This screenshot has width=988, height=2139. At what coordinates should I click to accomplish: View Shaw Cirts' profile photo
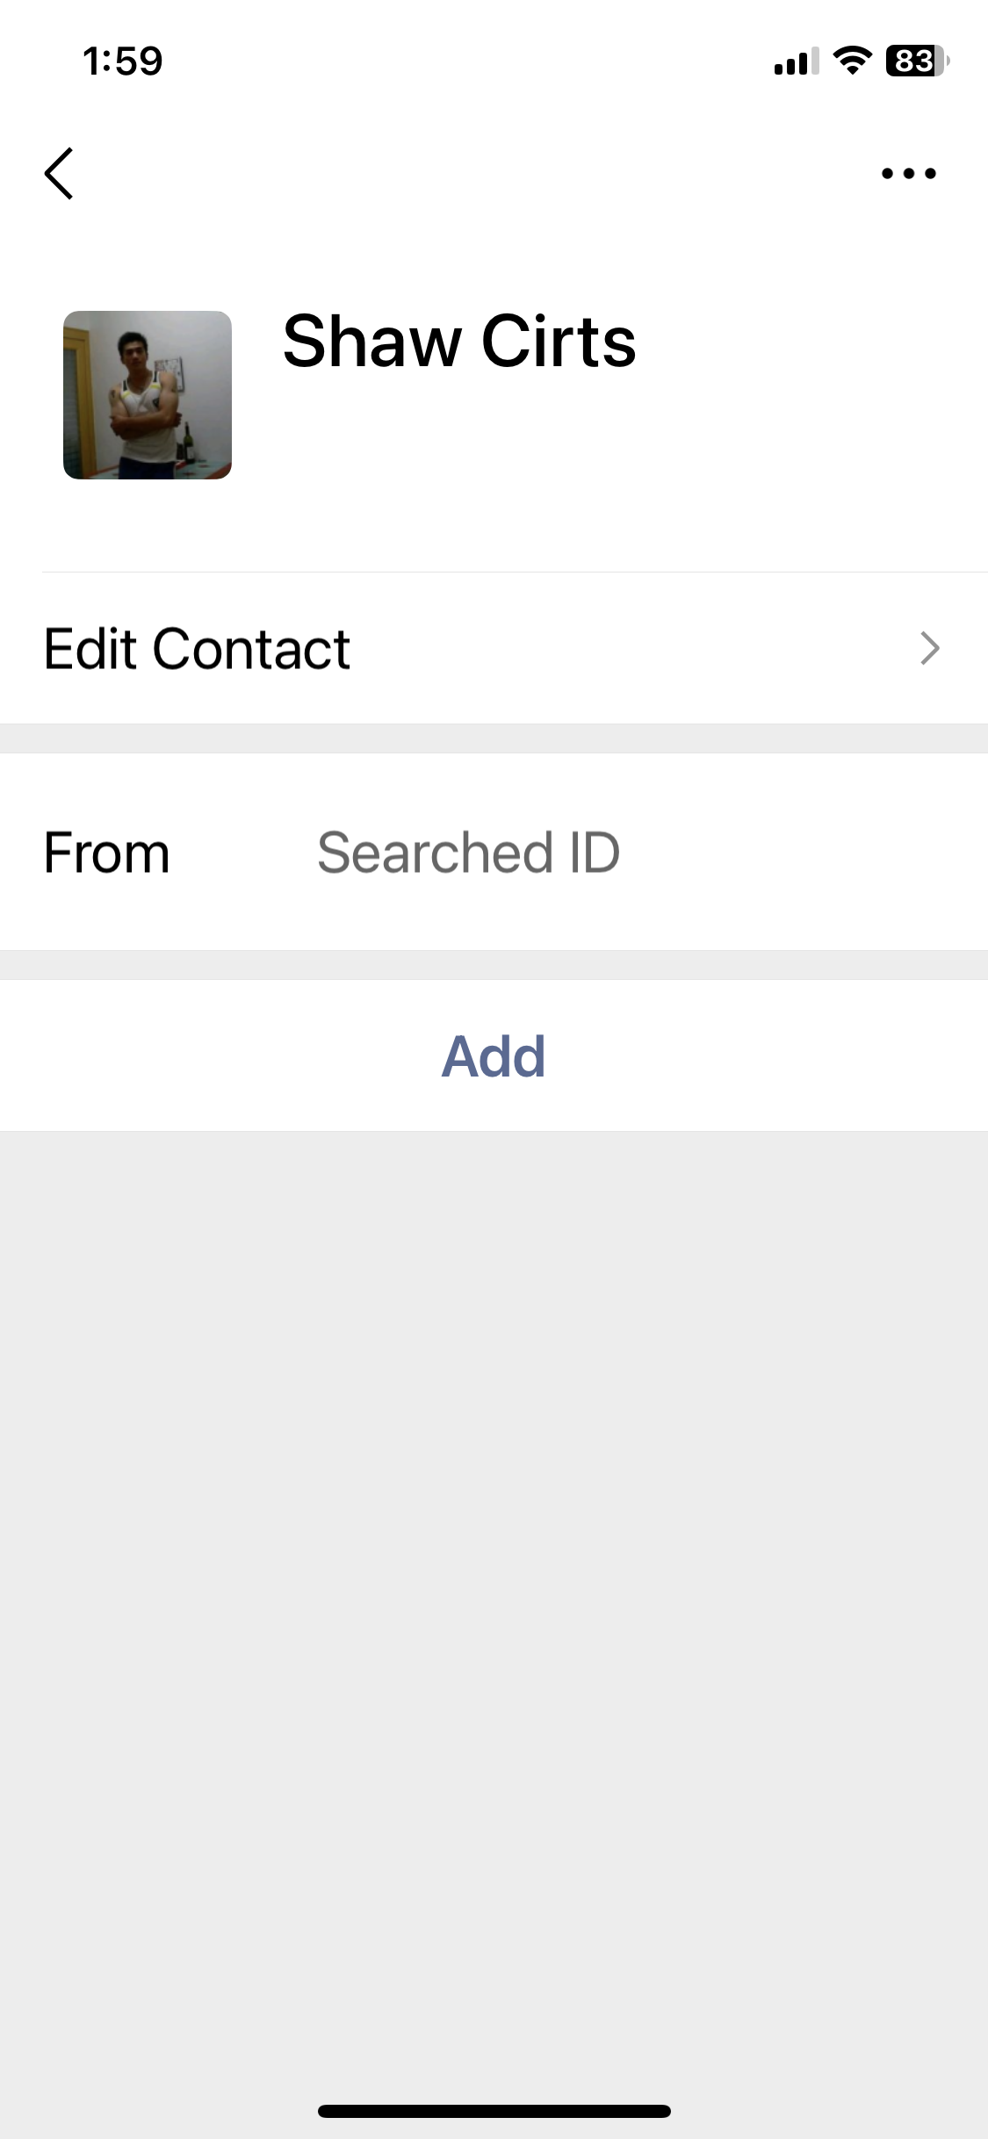tap(148, 395)
